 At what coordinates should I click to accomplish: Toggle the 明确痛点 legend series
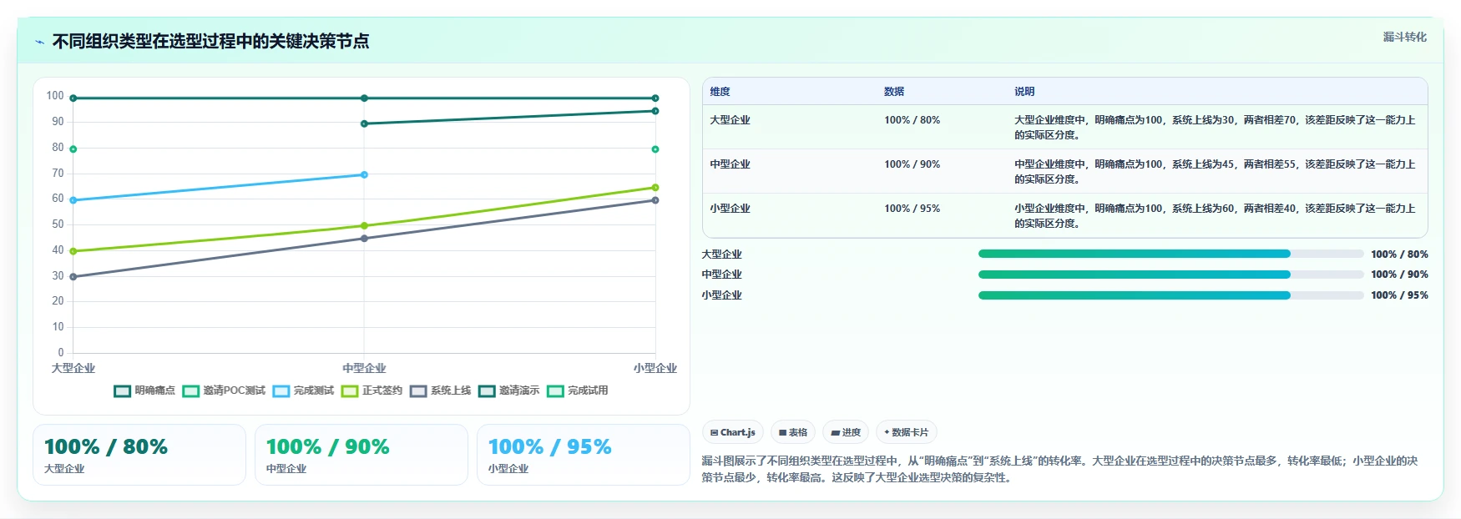tap(144, 391)
